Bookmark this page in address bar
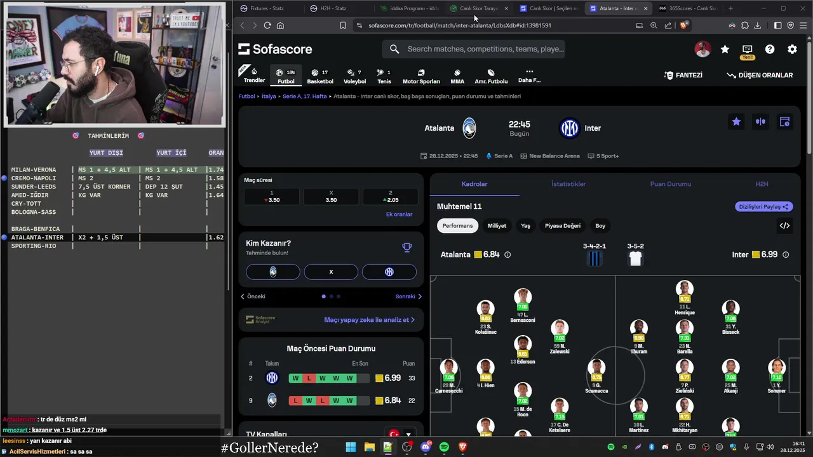 pyautogui.click(x=343, y=25)
